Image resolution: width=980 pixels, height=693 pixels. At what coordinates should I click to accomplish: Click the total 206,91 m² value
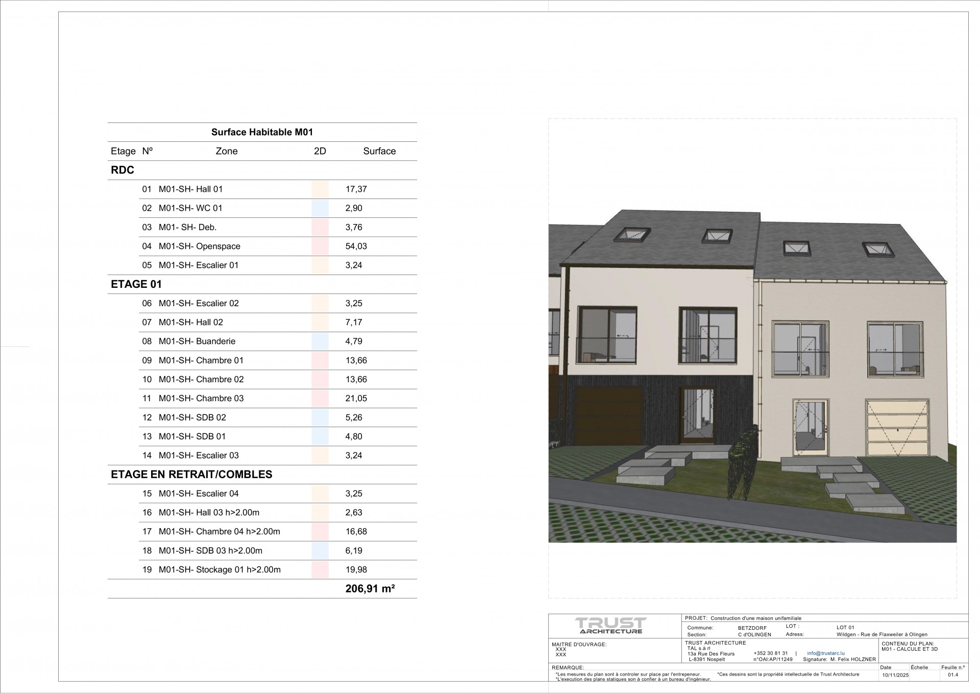coord(370,589)
